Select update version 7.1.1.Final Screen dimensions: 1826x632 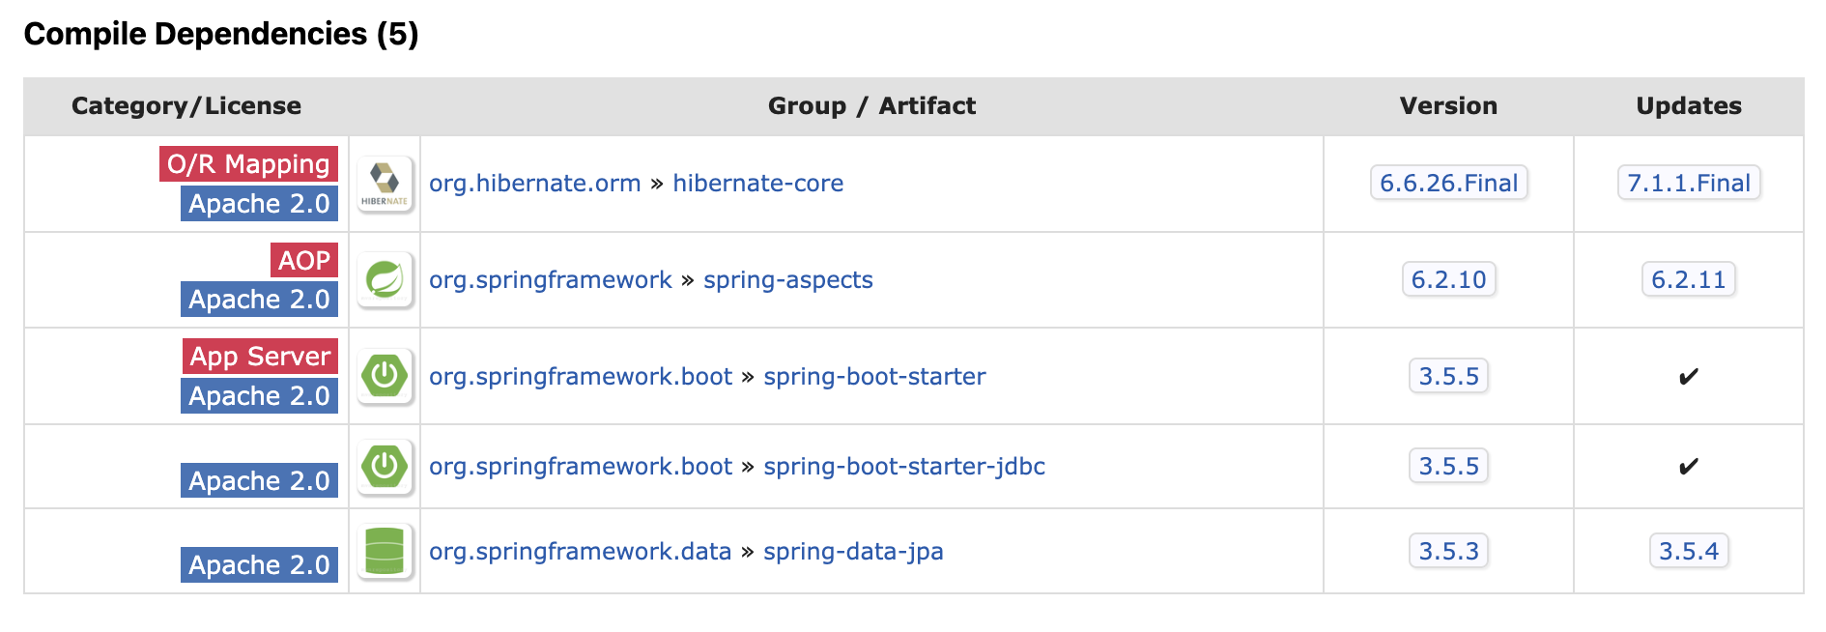click(x=1689, y=183)
